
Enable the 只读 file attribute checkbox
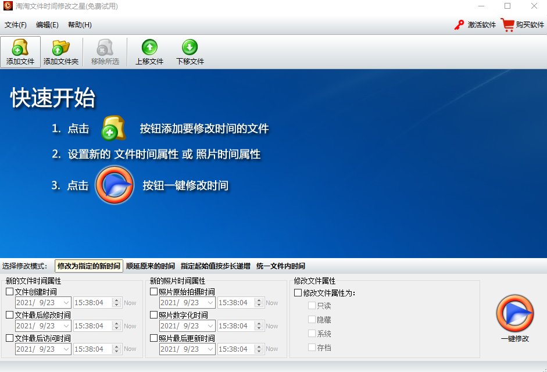pos(312,305)
